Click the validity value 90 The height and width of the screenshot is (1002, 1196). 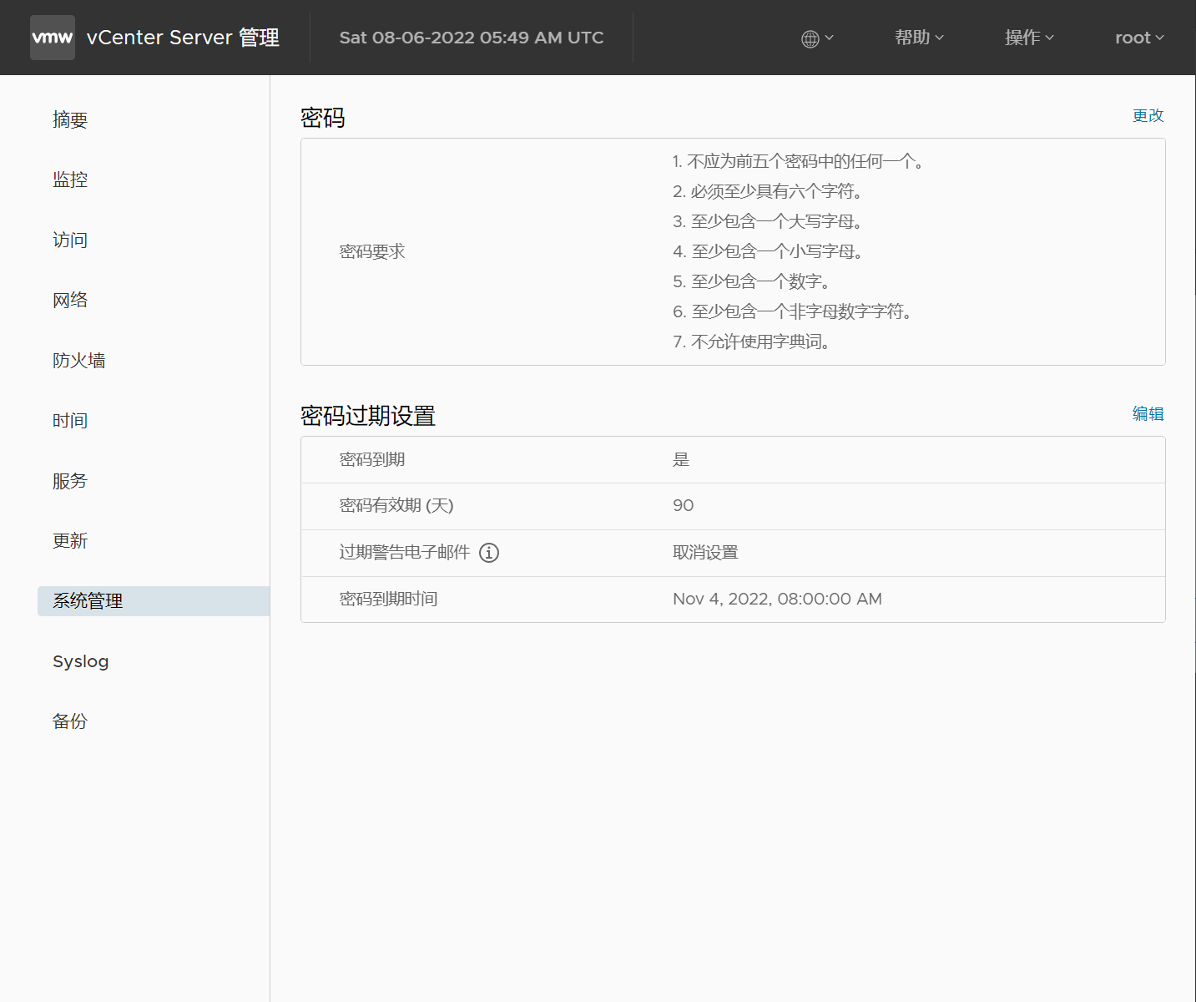pyautogui.click(x=684, y=506)
